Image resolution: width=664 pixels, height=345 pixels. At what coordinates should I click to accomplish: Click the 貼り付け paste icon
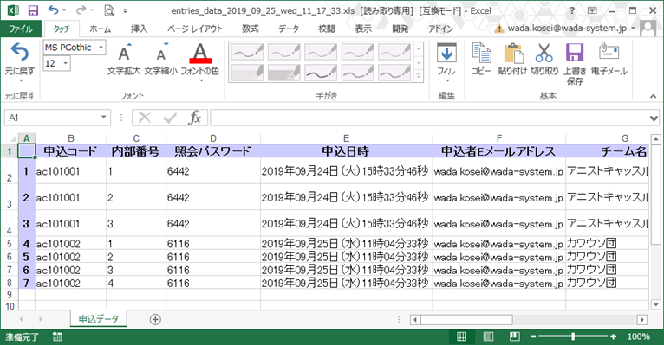tap(512, 59)
